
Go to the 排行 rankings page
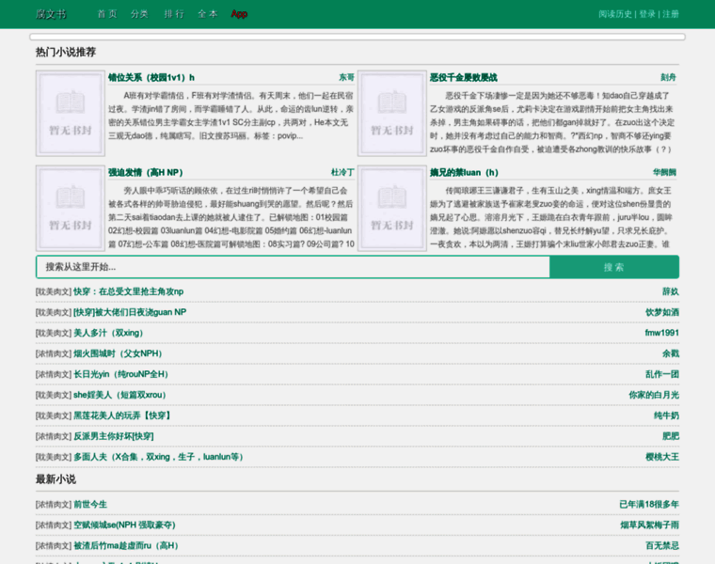[174, 14]
